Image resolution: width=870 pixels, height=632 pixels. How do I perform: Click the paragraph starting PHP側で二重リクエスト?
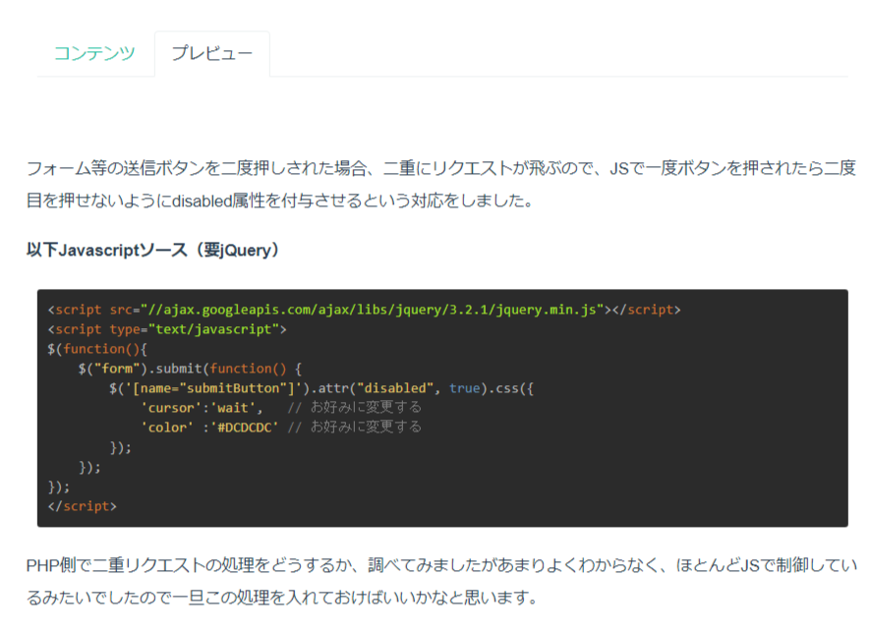[x=441, y=582]
